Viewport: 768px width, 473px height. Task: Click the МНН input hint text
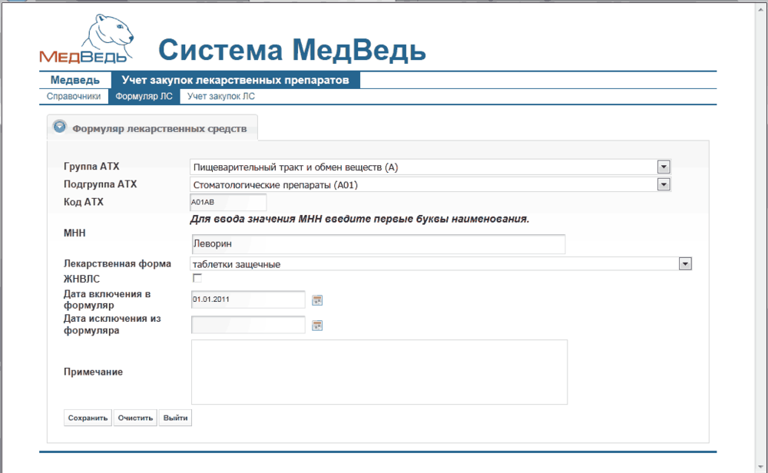pos(359,219)
